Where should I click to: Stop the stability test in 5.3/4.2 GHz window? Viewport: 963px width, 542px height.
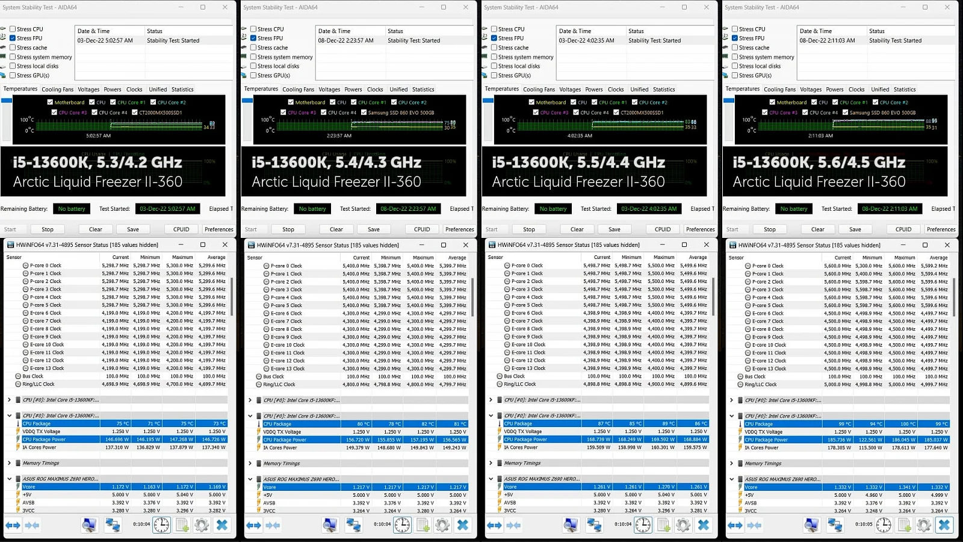tap(48, 229)
